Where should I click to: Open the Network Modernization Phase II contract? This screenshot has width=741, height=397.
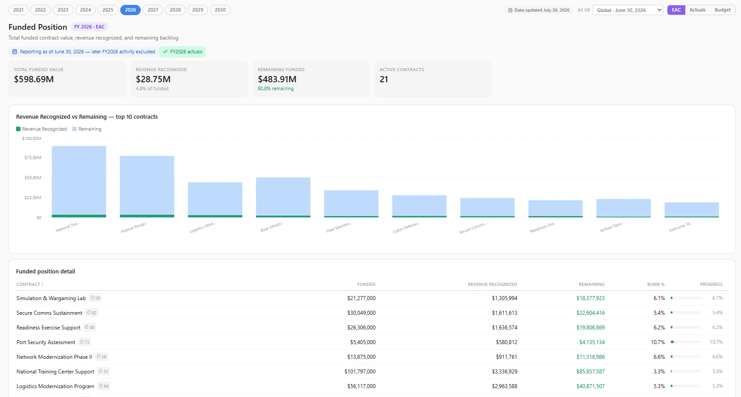54,357
